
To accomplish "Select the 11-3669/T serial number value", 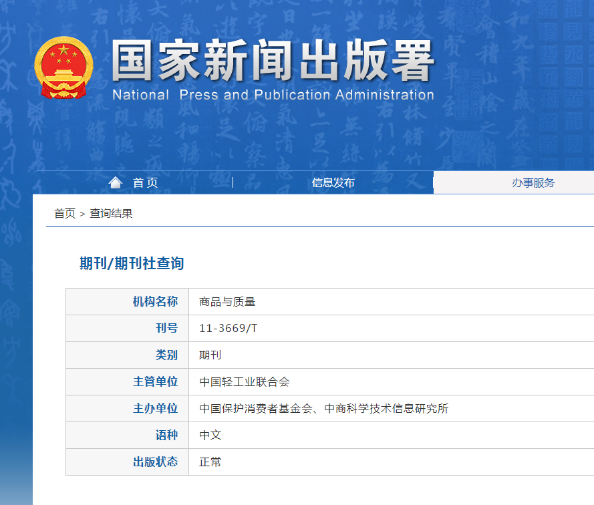I will tap(228, 329).
